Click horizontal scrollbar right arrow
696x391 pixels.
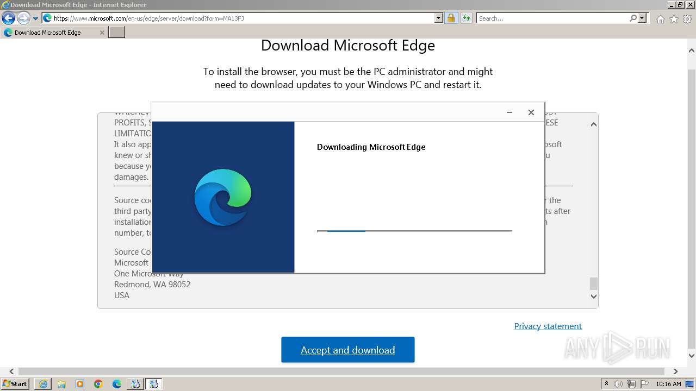[x=675, y=371]
